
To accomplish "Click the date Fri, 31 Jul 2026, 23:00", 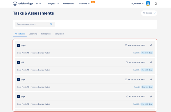I will 137,96.
